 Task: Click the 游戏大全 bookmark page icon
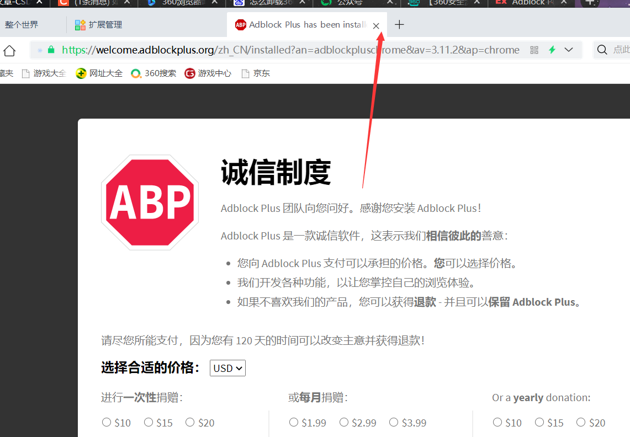coord(26,73)
